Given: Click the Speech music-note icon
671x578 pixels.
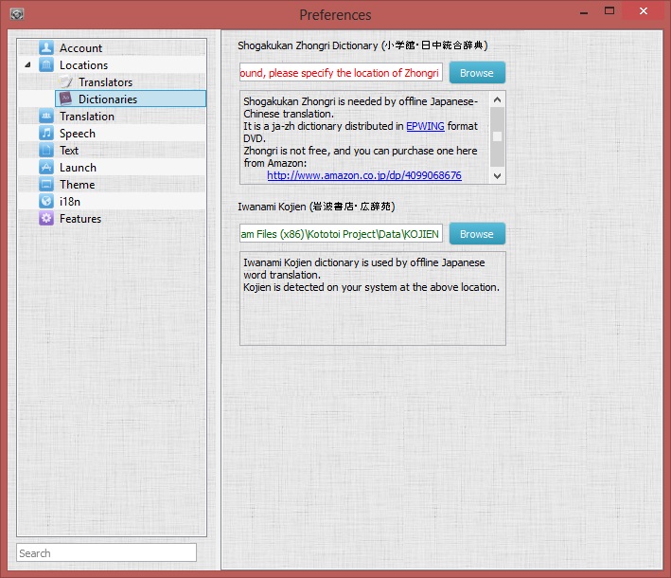Looking at the screenshot, I should click(x=46, y=134).
